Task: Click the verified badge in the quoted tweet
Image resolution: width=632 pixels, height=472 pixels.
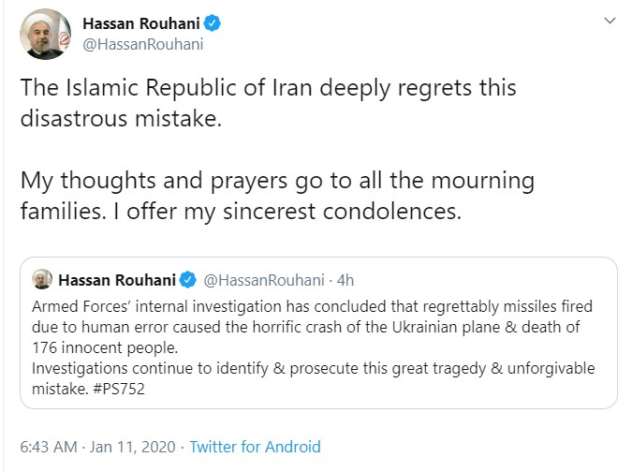Action: [x=188, y=280]
